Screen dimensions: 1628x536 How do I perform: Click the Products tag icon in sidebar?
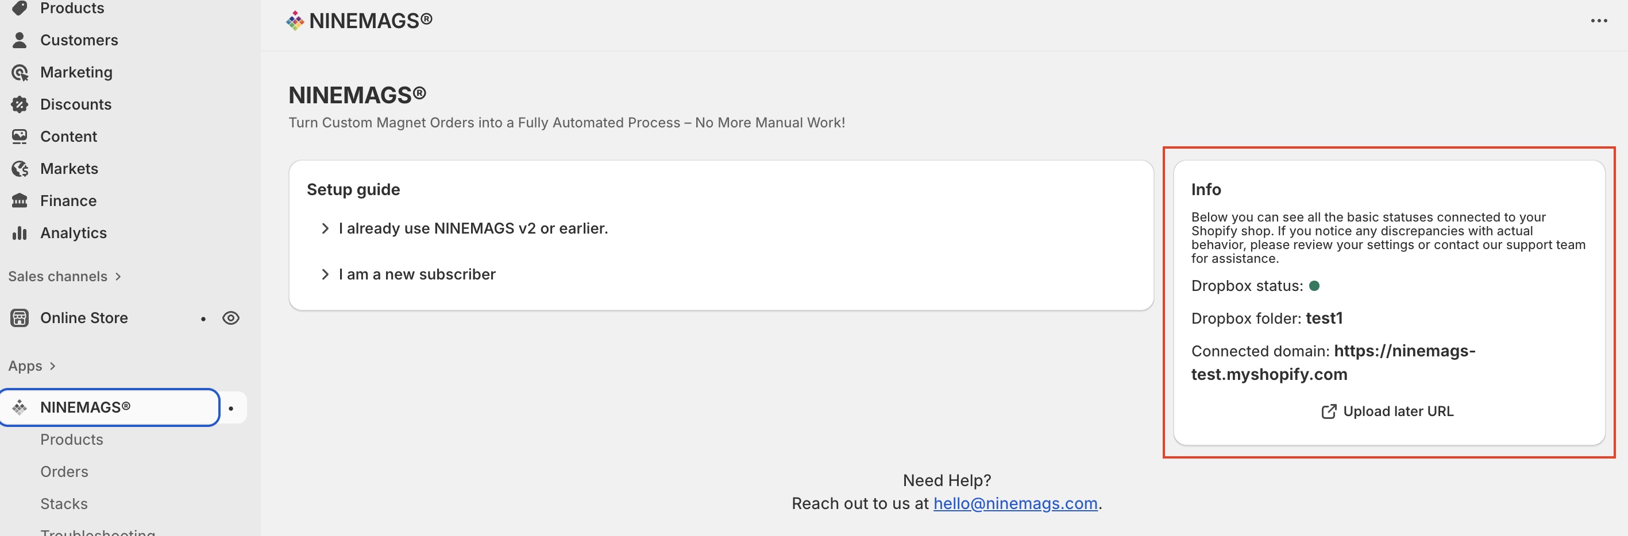click(x=20, y=7)
